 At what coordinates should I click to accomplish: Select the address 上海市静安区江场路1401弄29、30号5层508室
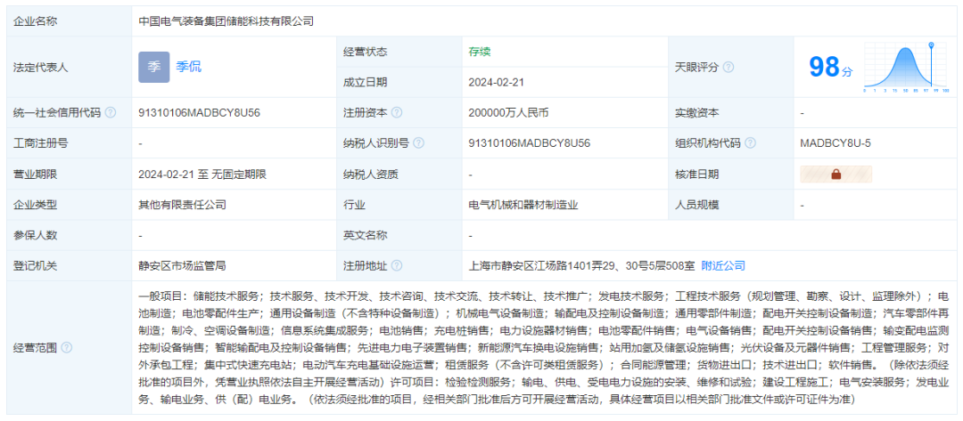coord(581,266)
